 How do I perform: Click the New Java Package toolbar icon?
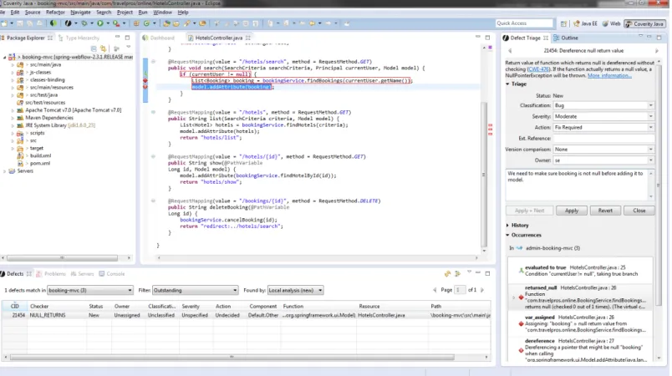coord(136,23)
